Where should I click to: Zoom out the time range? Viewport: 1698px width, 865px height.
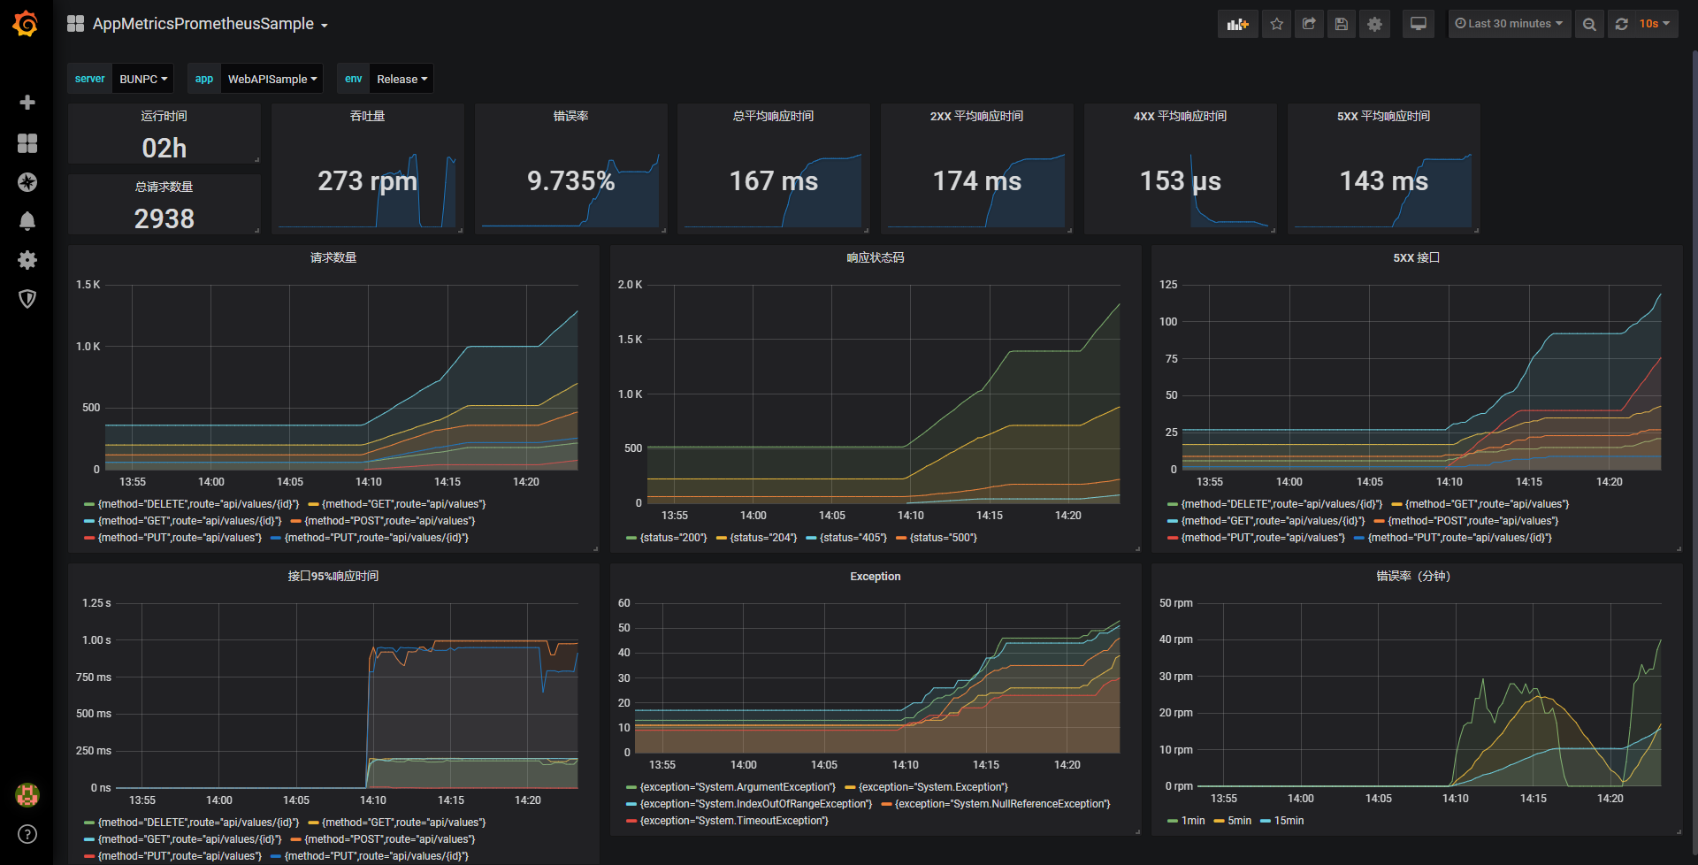coord(1589,24)
